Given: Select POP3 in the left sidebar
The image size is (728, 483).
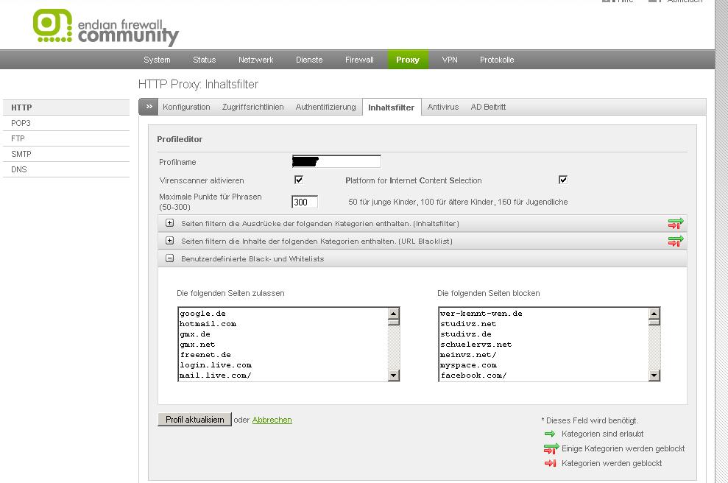Looking at the screenshot, I should (x=21, y=123).
